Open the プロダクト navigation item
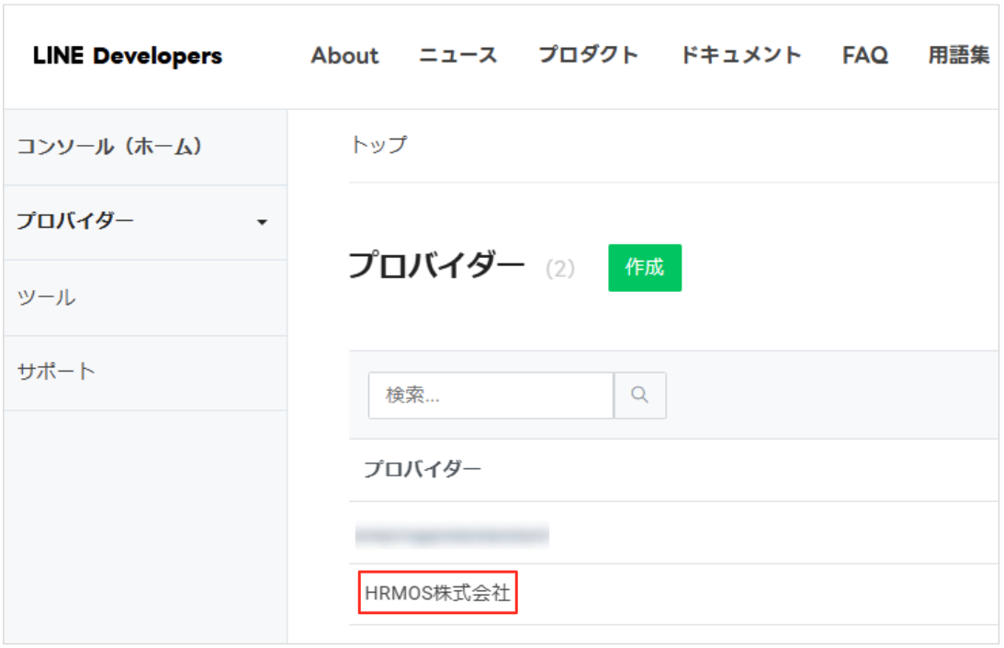 (x=588, y=56)
